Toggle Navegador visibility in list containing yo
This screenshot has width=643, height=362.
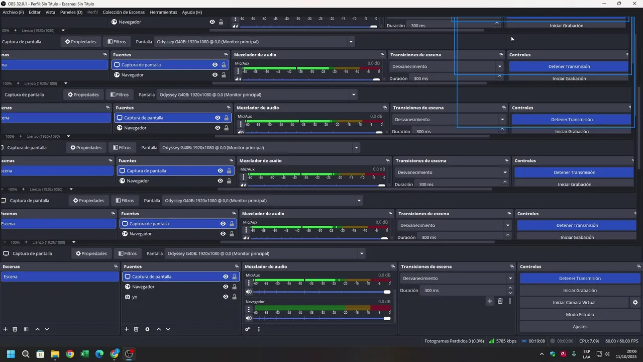[x=226, y=287]
